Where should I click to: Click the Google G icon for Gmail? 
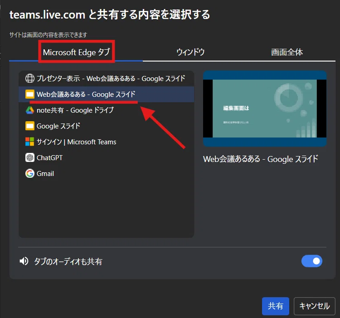[30, 173]
